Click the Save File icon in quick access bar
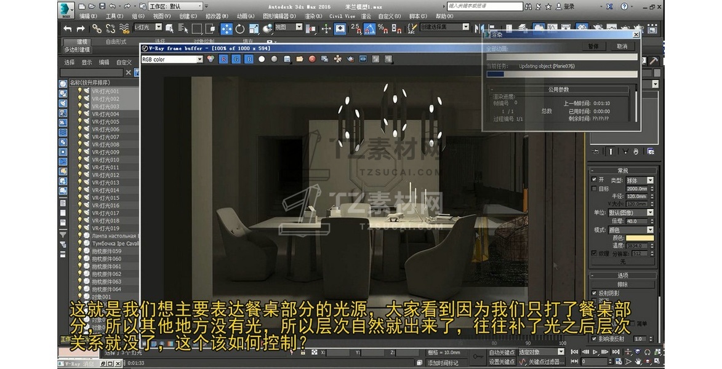This screenshot has height=369, width=722. pyautogui.click(x=102, y=6)
